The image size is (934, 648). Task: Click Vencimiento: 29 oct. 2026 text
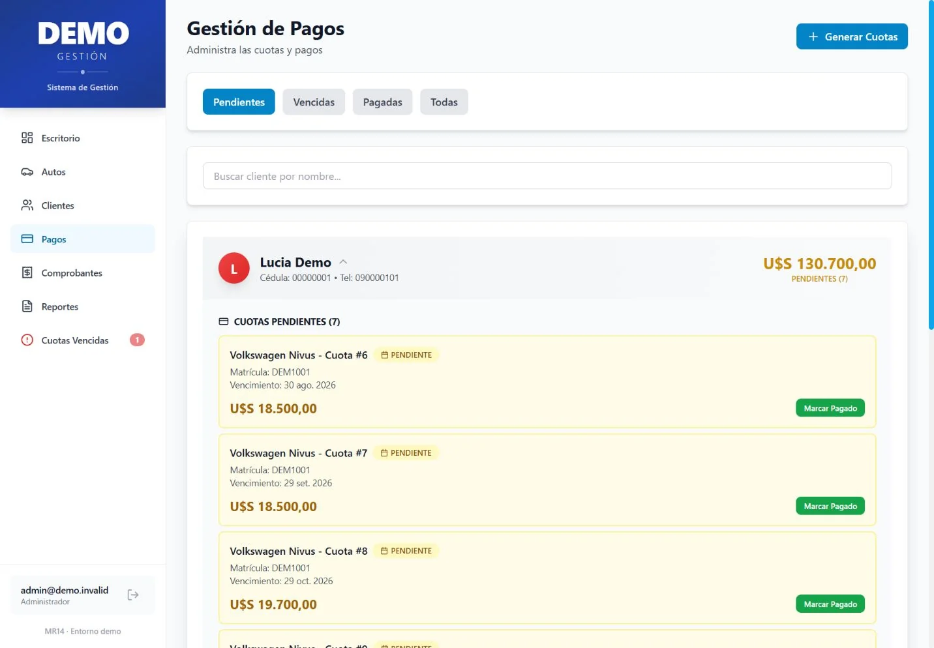tap(281, 581)
